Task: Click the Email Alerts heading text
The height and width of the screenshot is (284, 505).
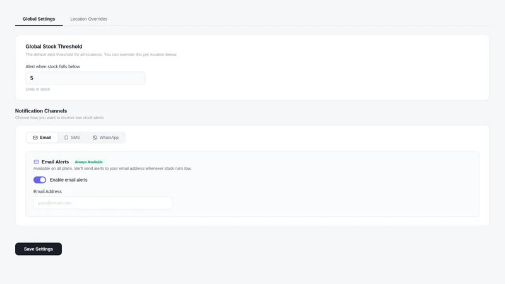Action: (x=55, y=162)
